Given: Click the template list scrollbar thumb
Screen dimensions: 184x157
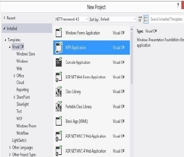Looking at the screenshot, I should point(132,58).
